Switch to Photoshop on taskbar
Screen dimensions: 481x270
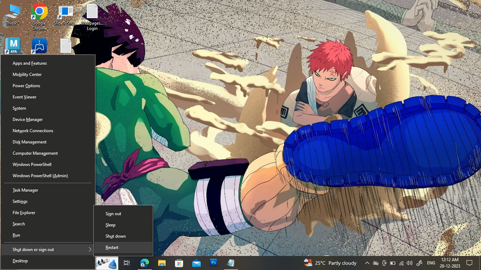pyautogui.click(x=214, y=263)
